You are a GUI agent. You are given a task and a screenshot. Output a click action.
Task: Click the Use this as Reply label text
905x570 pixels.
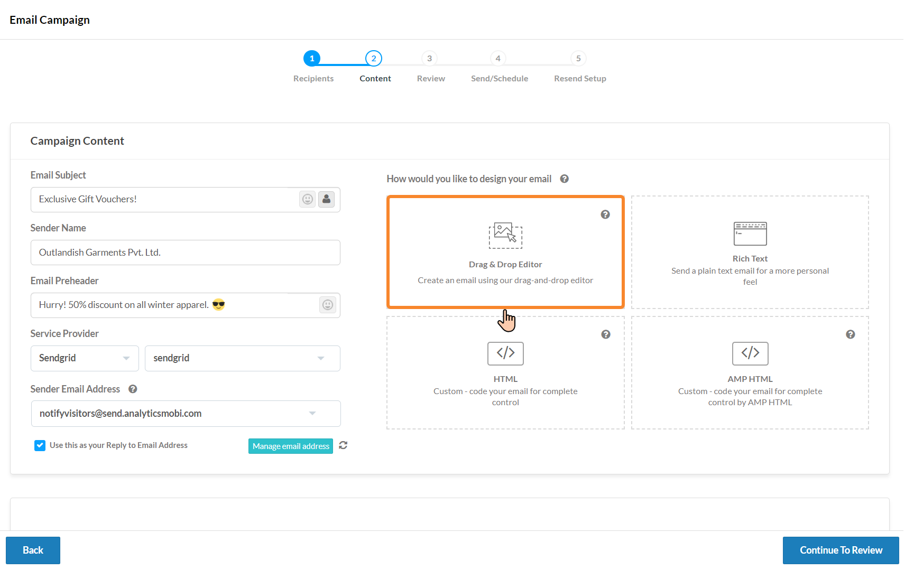pos(118,445)
